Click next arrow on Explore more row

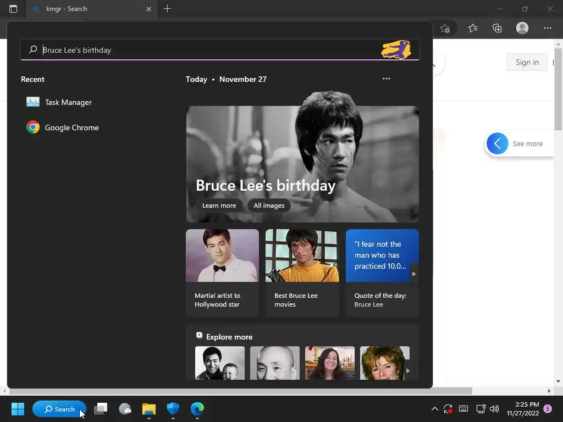pyautogui.click(x=407, y=370)
